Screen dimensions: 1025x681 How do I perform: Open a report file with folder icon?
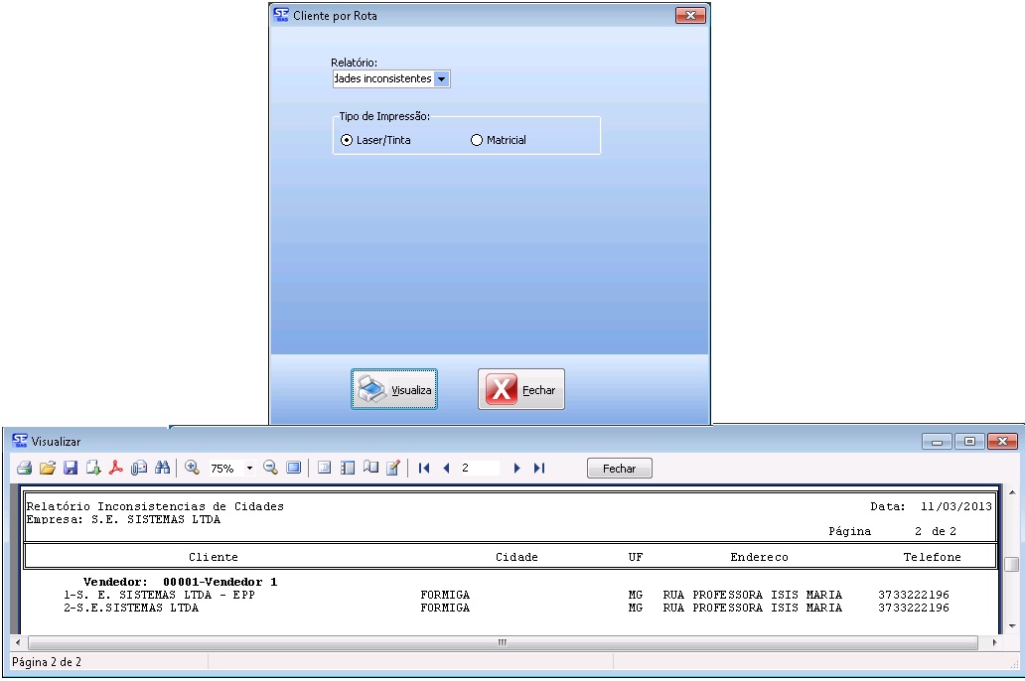point(47,468)
